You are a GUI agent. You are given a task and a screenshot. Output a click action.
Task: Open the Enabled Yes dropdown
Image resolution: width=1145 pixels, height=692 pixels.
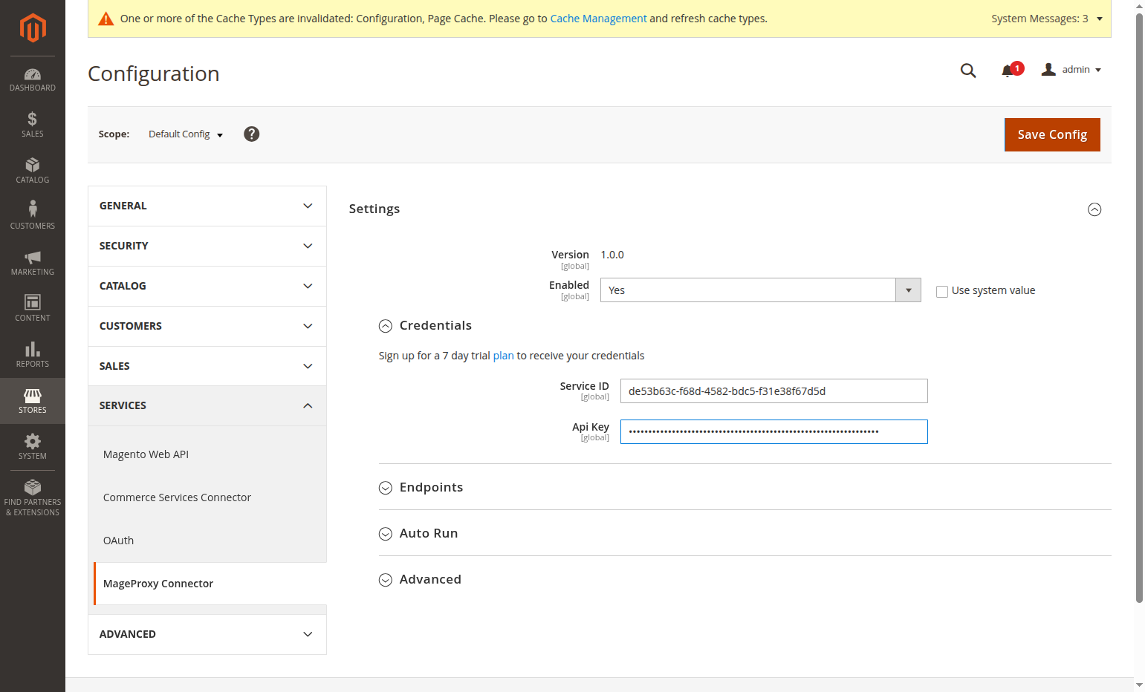[761, 290]
